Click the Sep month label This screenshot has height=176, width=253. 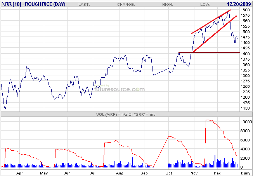(144, 173)
